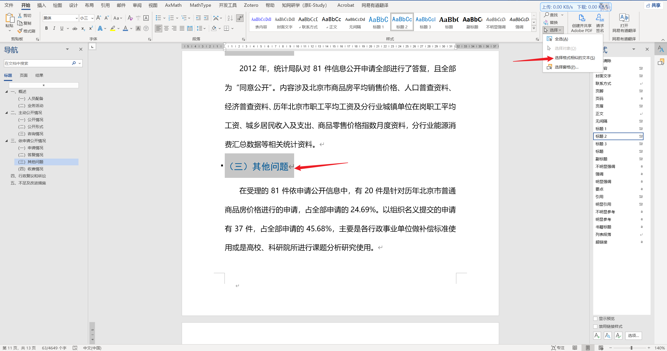
Task: Open the New Style button in styles pane
Action: (x=597, y=336)
